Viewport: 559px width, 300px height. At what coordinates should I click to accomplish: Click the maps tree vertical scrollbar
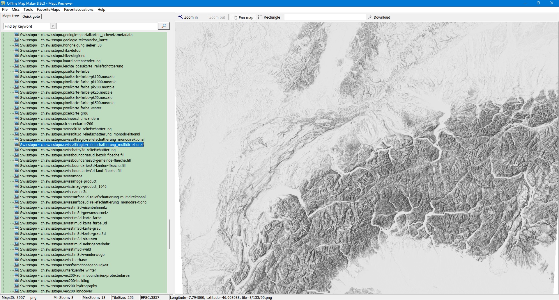pyautogui.click(x=170, y=234)
